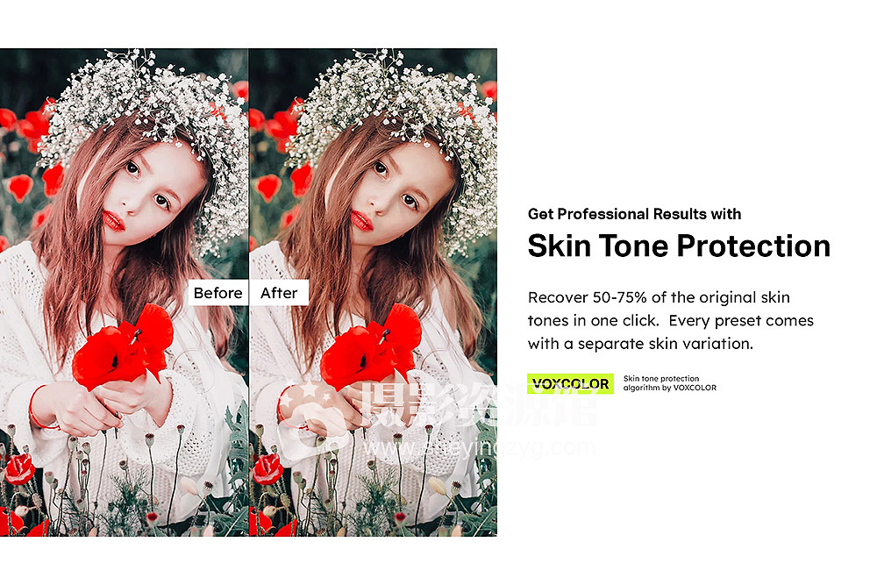The width and height of the screenshot is (877, 585).
Task: Click the Chinese watermark text overlay
Action: click(480, 403)
